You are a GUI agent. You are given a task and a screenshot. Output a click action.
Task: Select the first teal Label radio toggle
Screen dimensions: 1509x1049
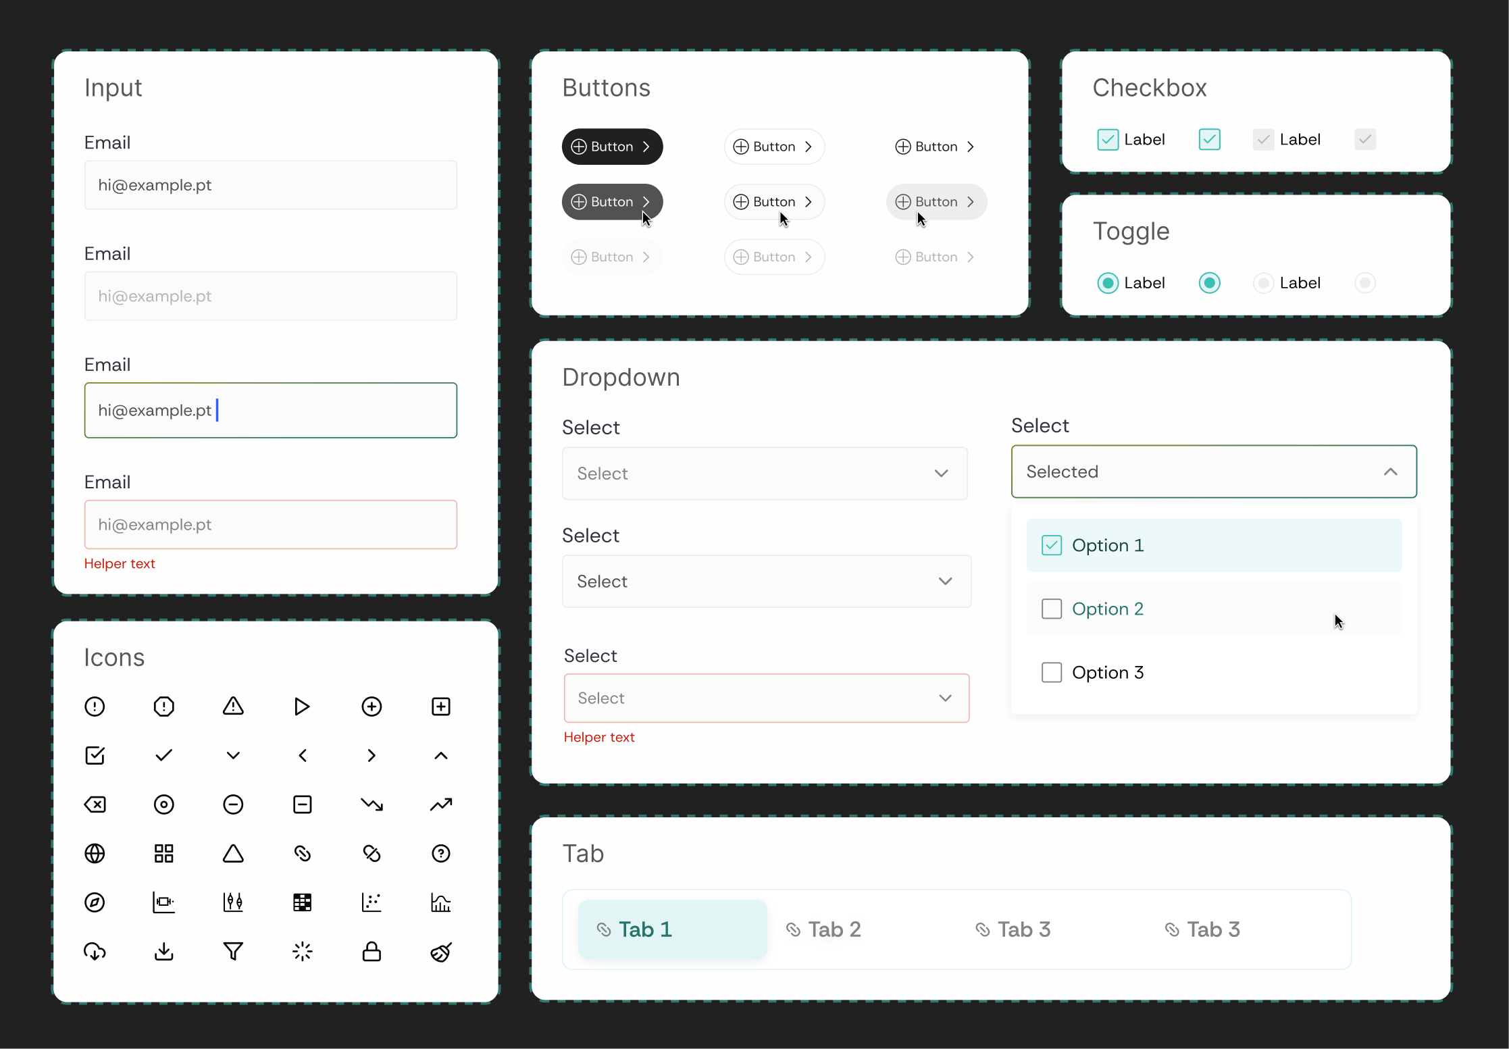(1108, 283)
